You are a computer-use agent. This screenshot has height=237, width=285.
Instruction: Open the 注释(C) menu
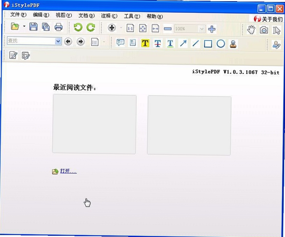109,16
